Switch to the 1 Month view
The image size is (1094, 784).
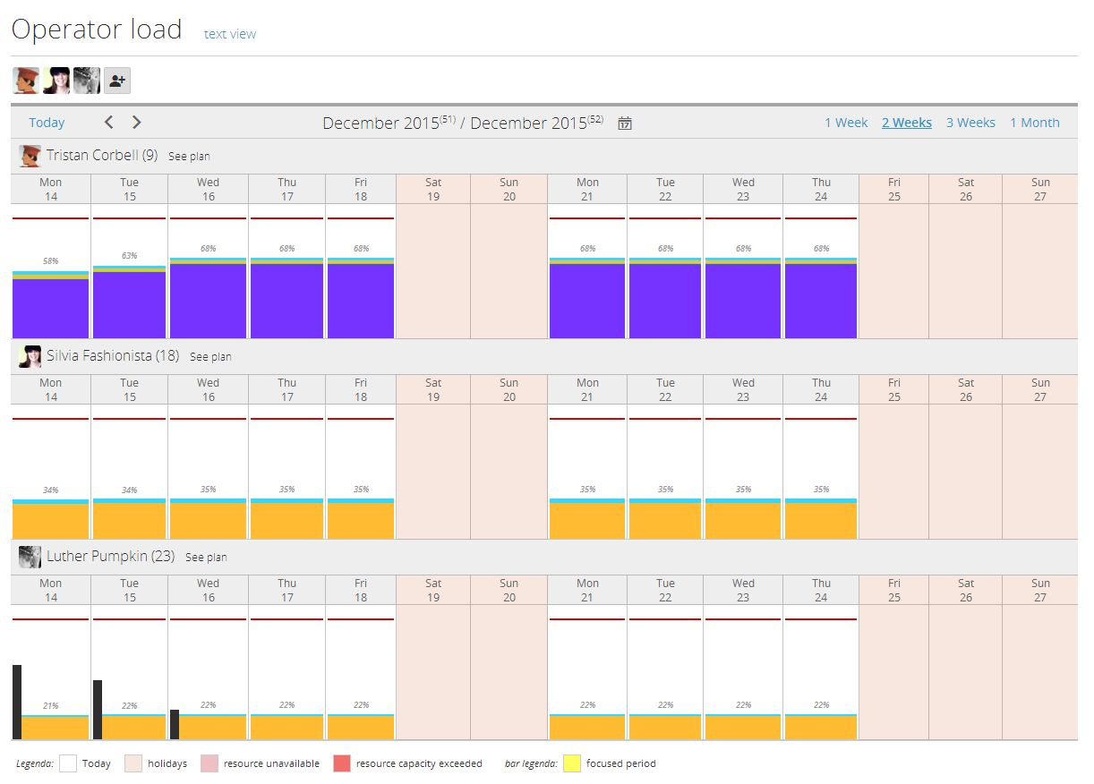(1034, 123)
